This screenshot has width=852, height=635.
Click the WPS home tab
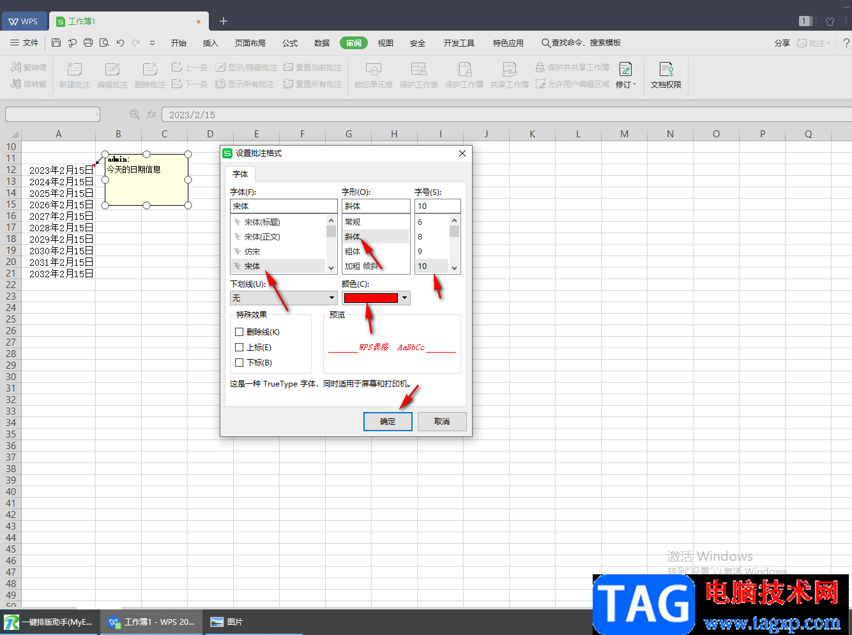point(24,21)
